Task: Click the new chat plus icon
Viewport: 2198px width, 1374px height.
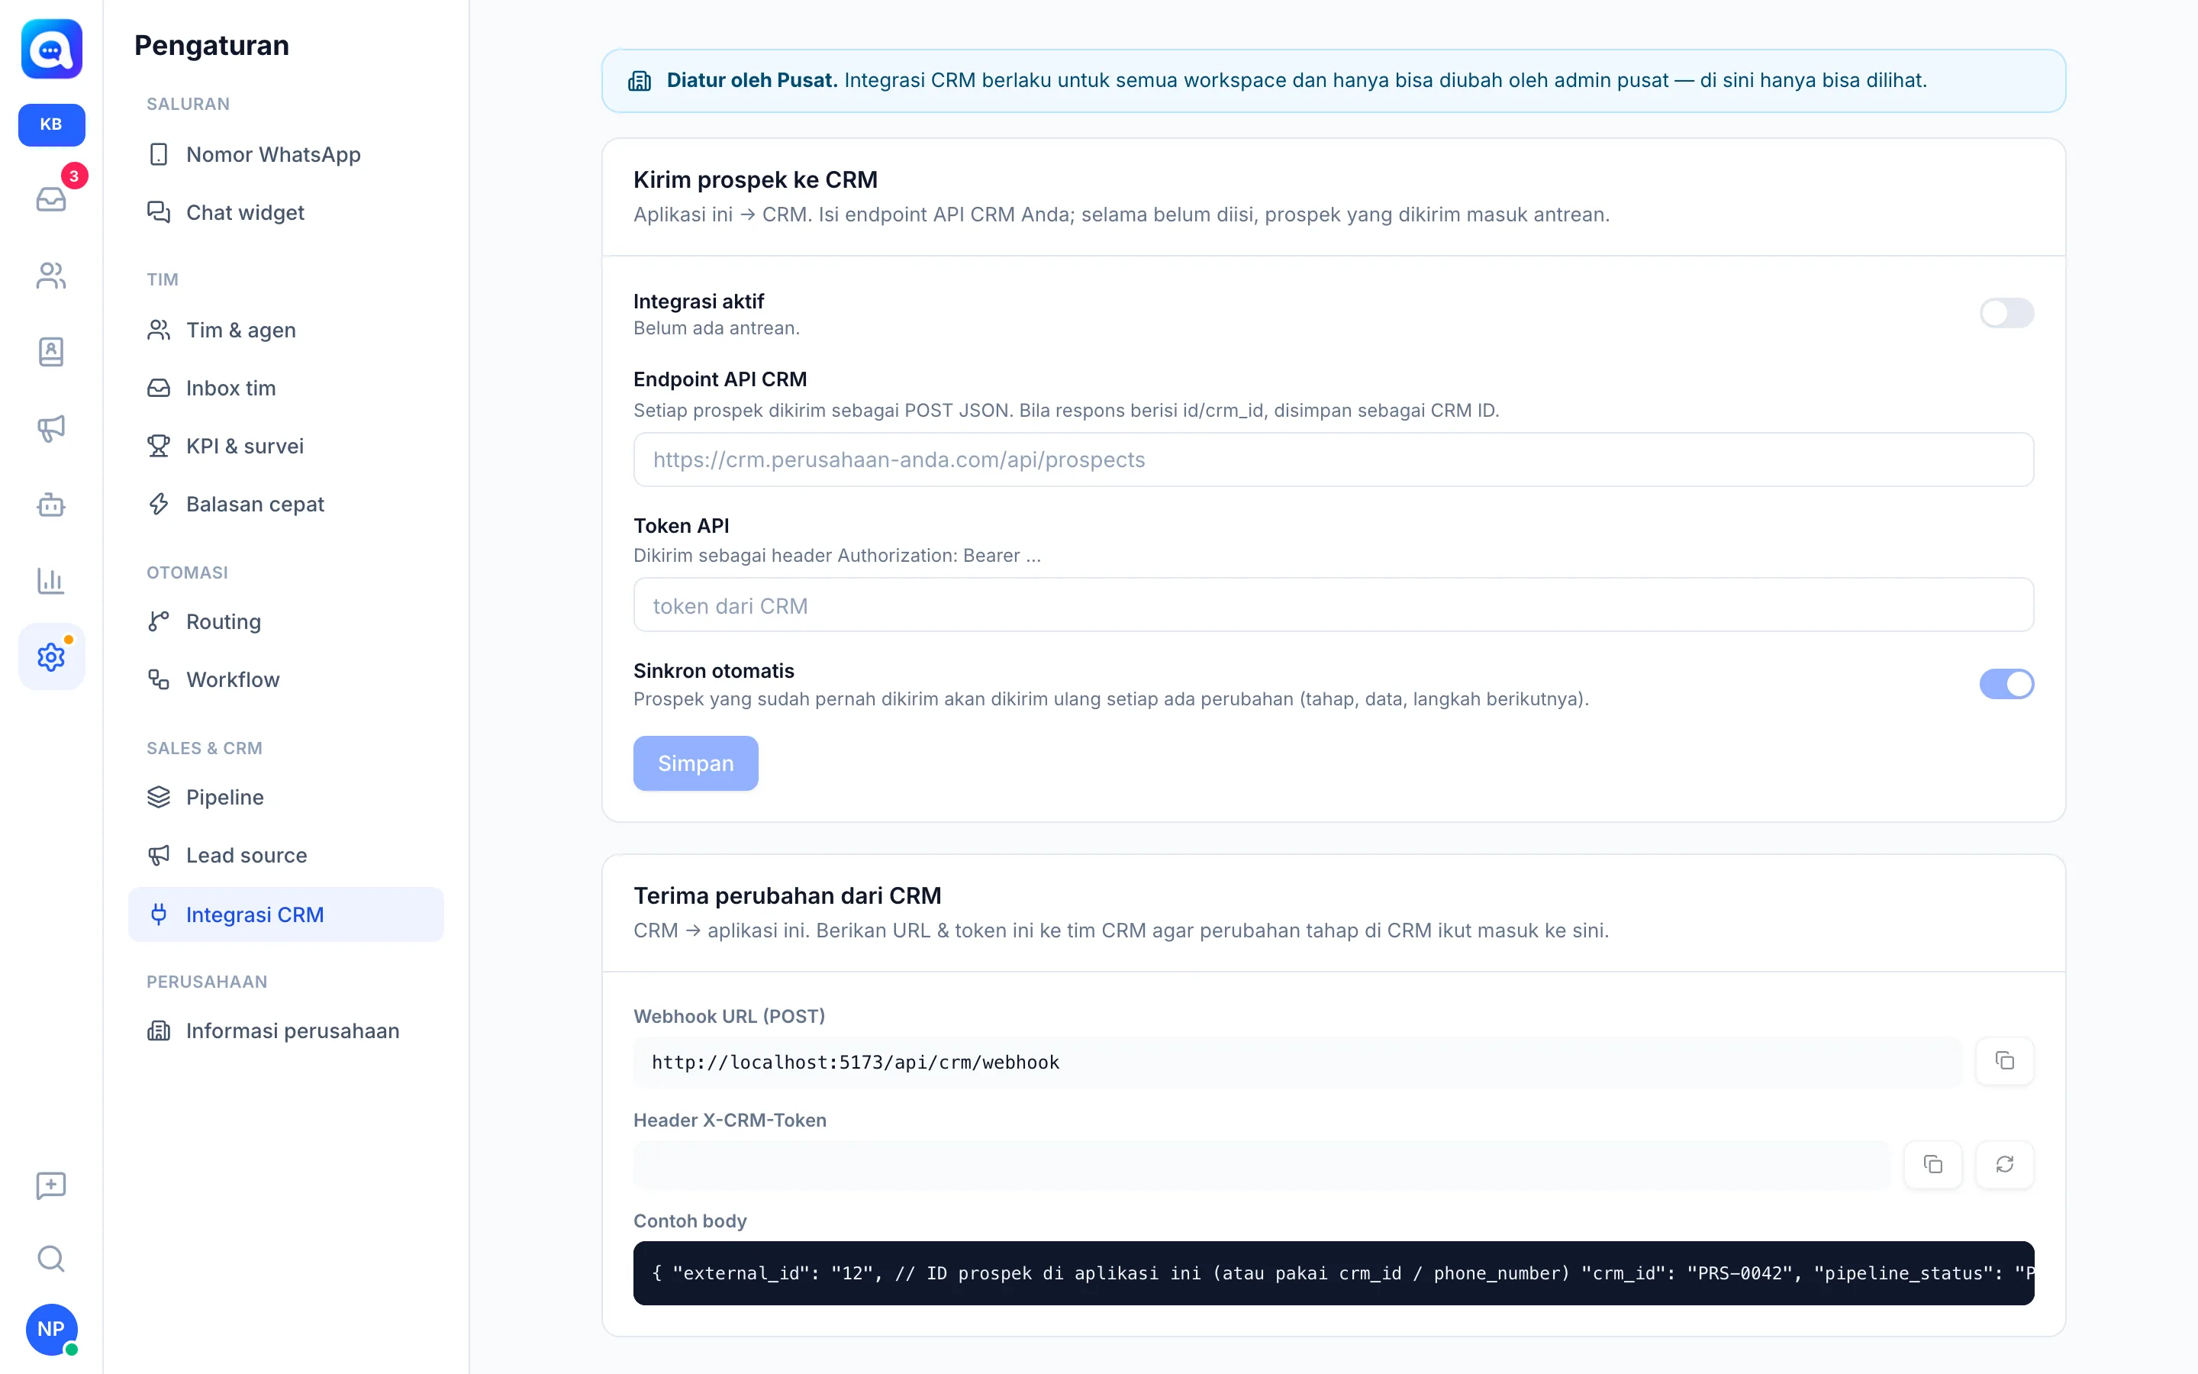Action: [51, 1185]
